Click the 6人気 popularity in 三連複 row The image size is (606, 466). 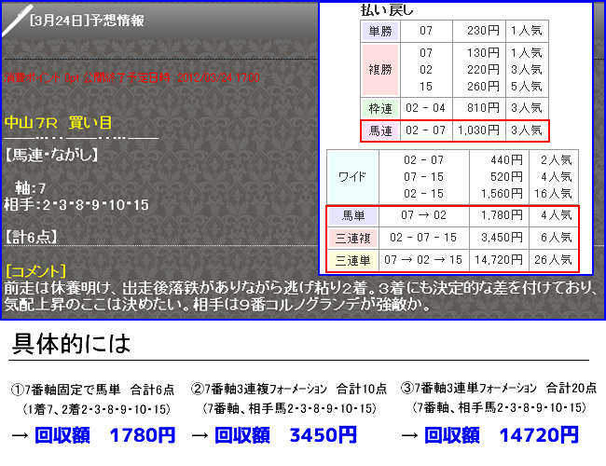[x=557, y=238]
